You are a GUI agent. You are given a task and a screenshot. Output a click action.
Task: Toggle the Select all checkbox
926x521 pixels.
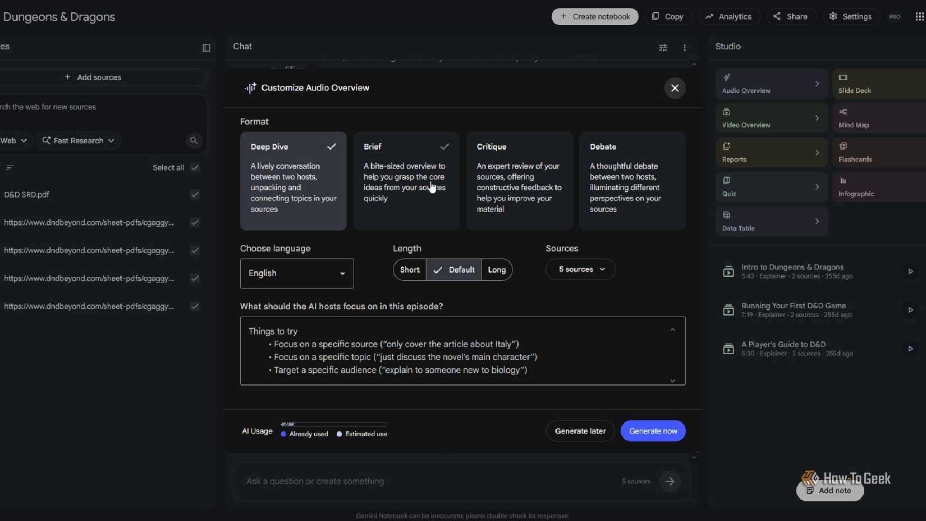(x=195, y=167)
